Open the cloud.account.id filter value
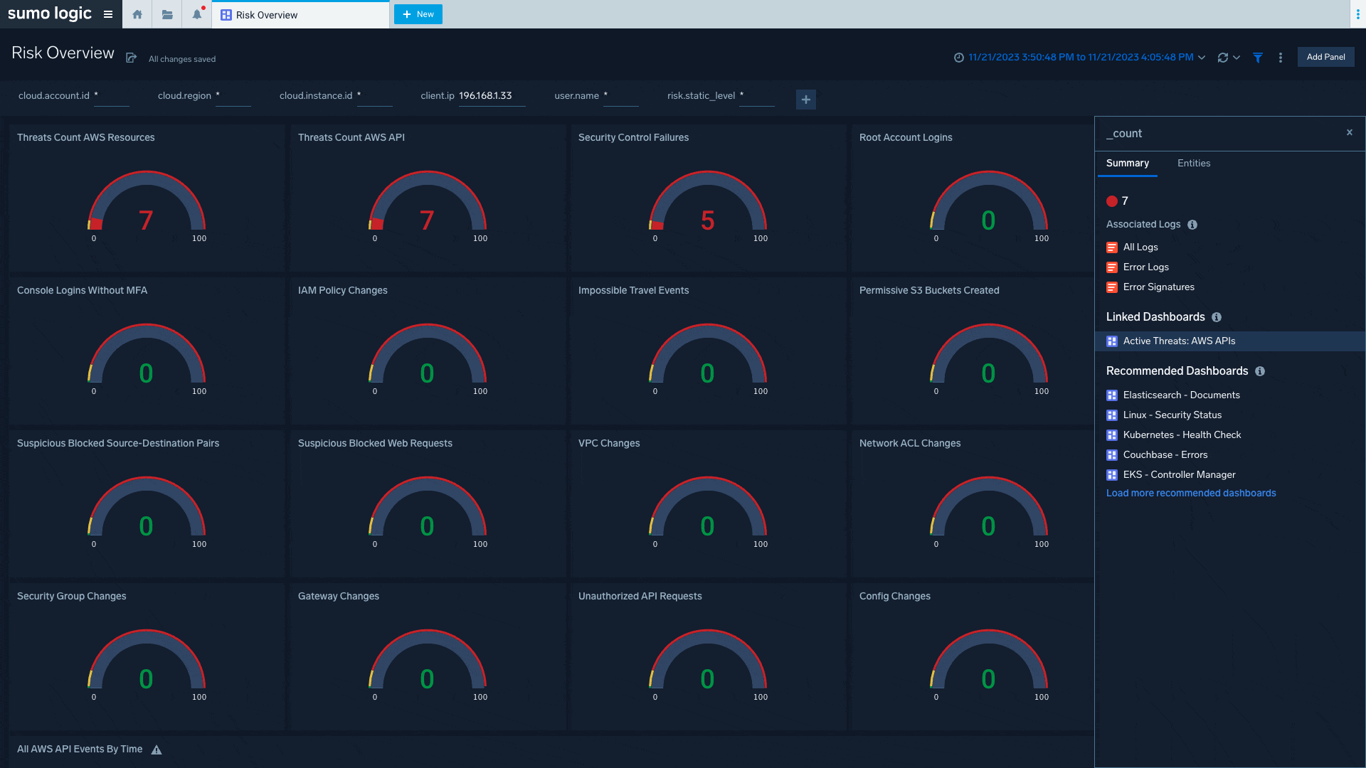Screen dimensions: 1366x768 (112, 96)
